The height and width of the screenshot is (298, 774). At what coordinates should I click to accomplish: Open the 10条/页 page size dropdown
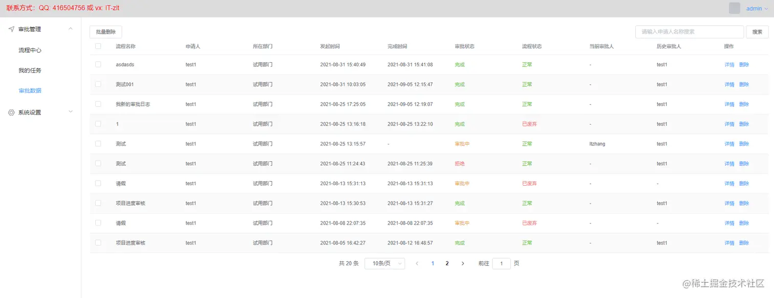384,263
